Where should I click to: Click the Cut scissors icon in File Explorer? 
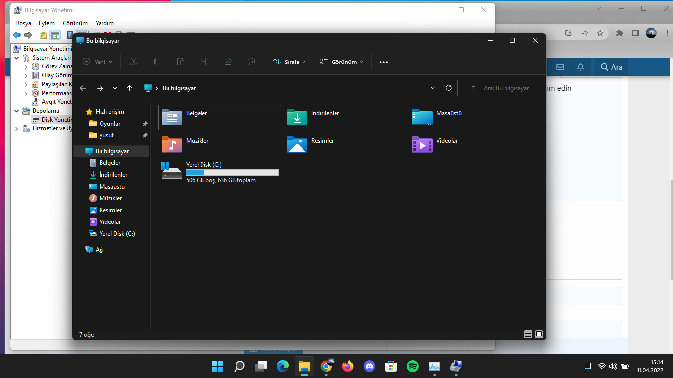(x=133, y=62)
